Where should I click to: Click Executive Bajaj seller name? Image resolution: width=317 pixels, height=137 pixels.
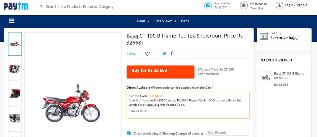pos(284,38)
